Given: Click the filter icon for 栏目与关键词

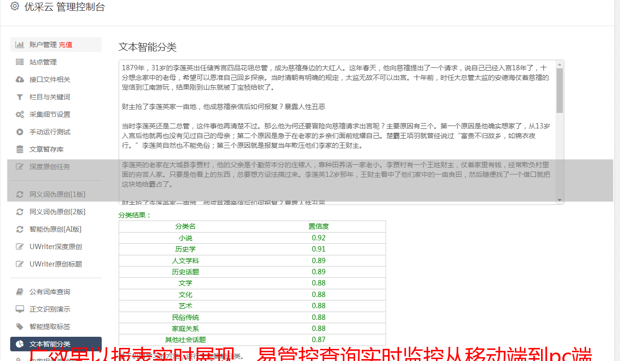Looking at the screenshot, I should pos(20,97).
